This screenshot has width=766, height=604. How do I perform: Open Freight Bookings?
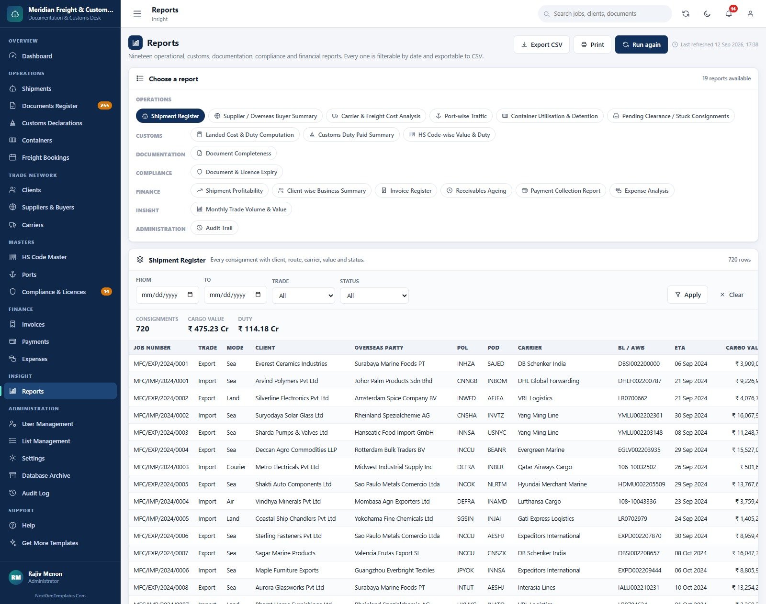point(60,157)
